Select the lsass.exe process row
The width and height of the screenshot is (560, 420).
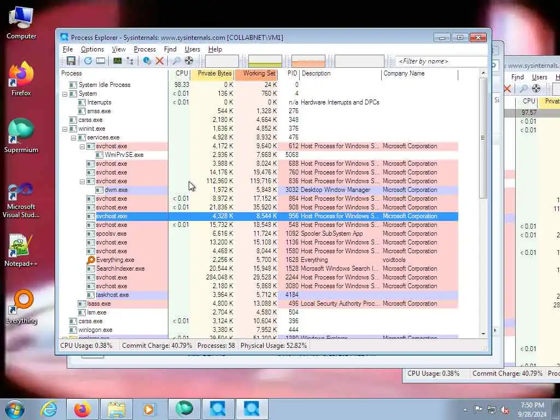coord(260,304)
